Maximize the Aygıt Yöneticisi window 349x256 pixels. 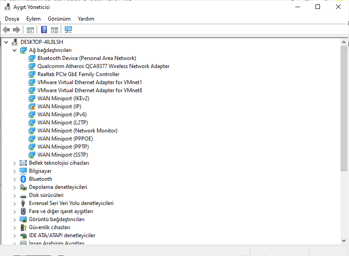pos(318,7)
